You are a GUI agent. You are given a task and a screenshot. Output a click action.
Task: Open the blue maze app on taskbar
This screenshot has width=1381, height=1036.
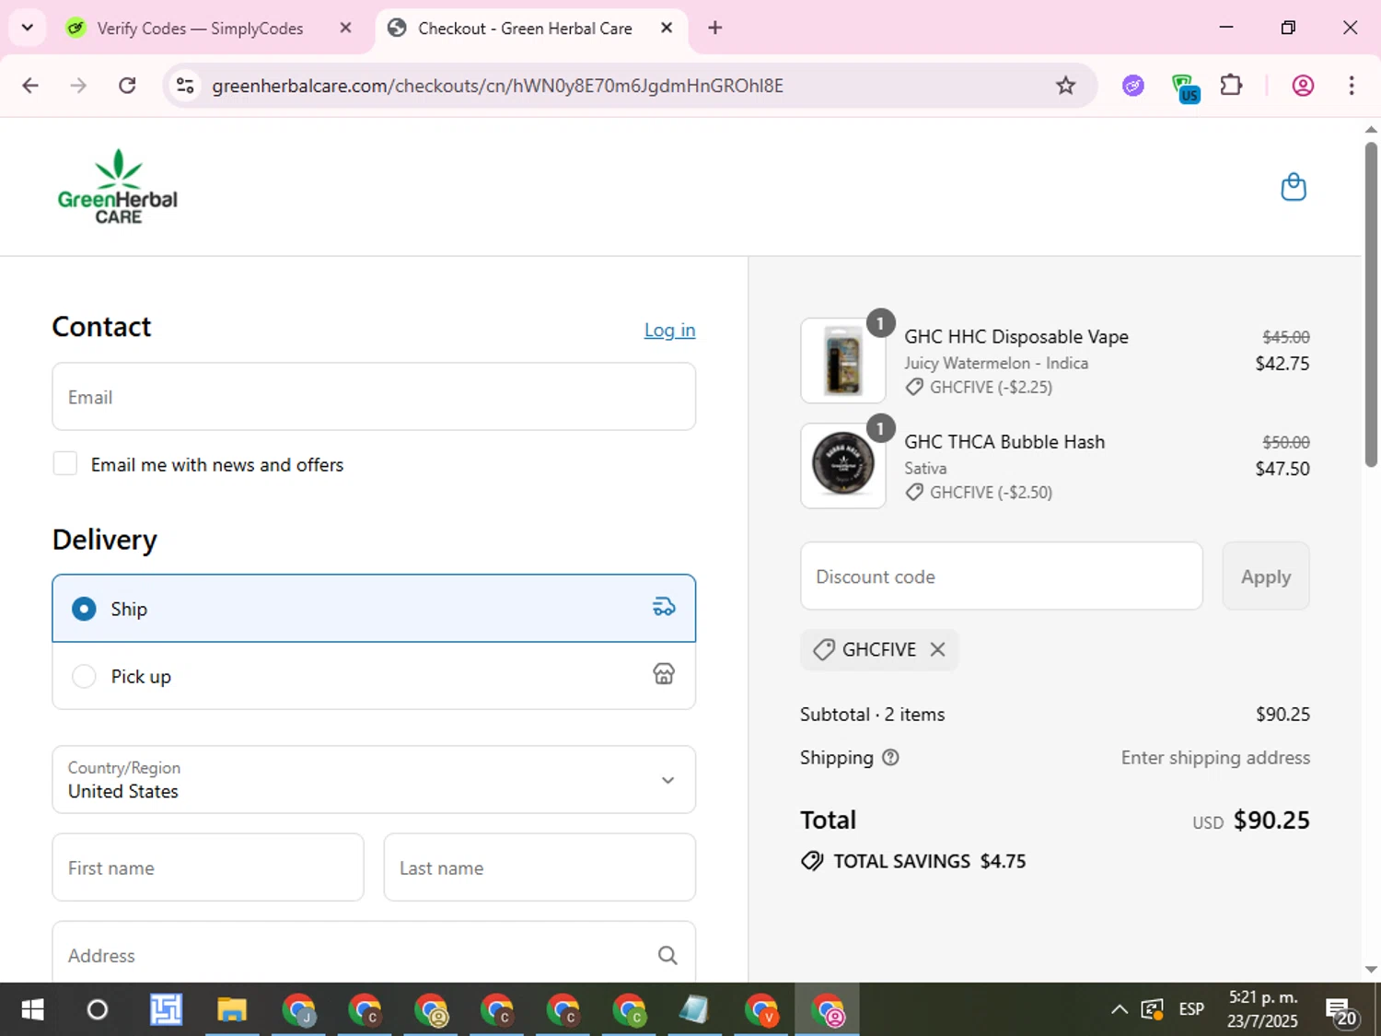click(x=166, y=1010)
